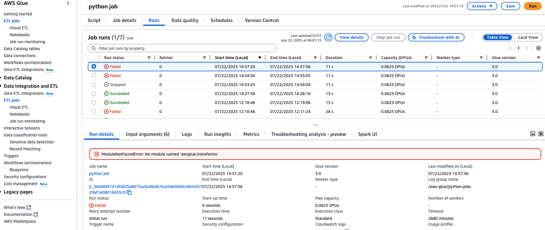Switch to the Job details tab
The image size is (545, 230).
pos(124,20)
